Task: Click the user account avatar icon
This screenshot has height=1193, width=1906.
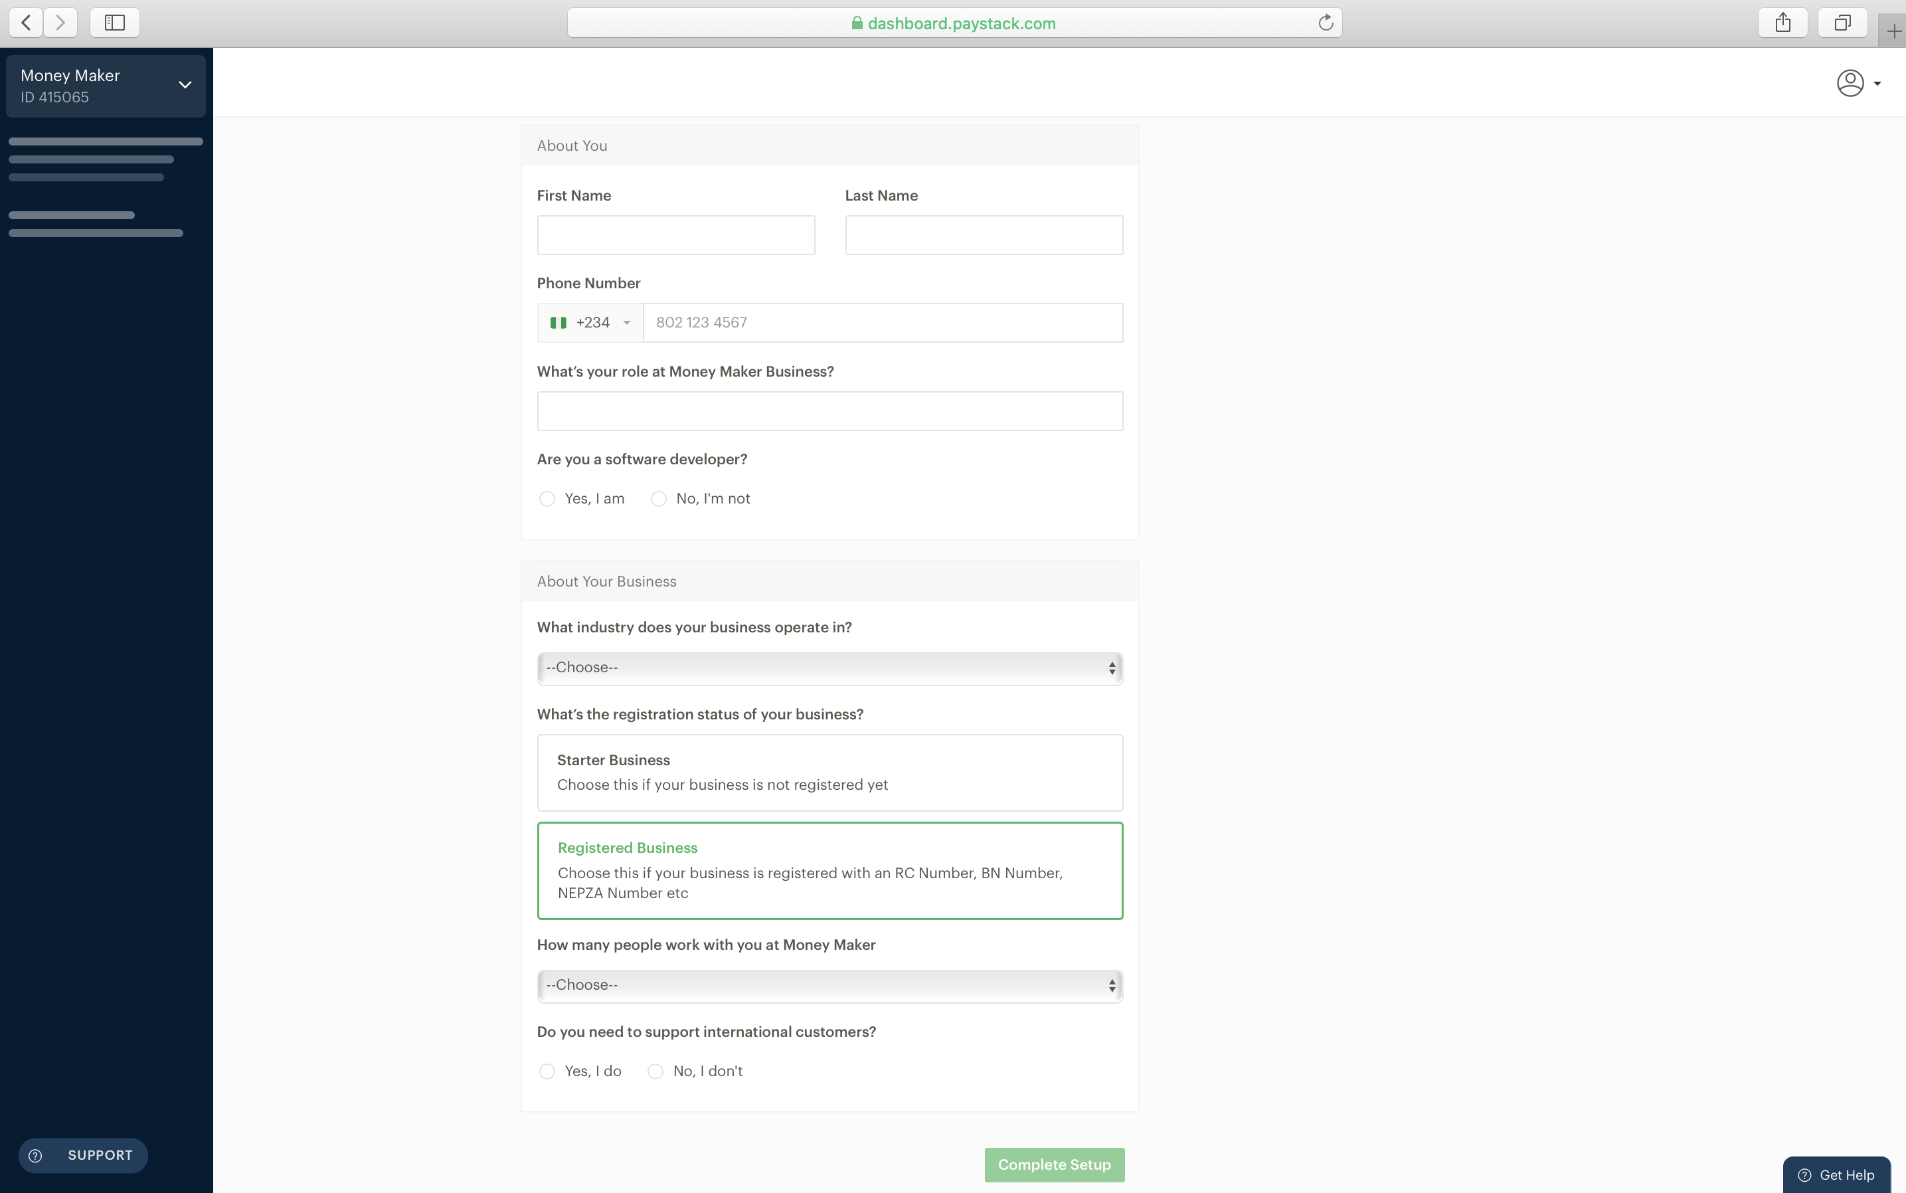Action: [1851, 82]
